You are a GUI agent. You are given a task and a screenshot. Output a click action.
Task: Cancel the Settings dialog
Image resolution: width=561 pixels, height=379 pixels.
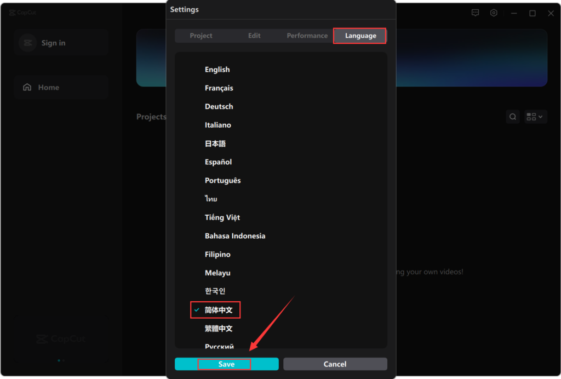coord(335,364)
